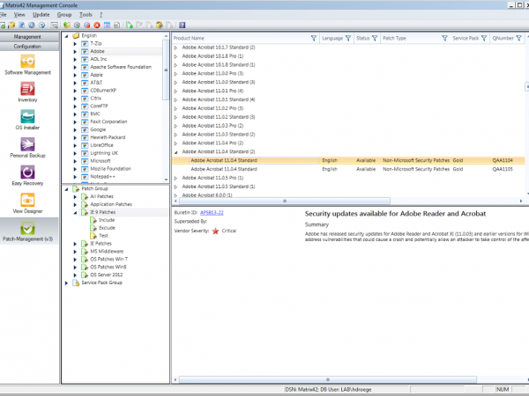Select Adobe Acrobat 11.0.4 Standard row QAA1105
529x396 pixels.
click(x=348, y=169)
